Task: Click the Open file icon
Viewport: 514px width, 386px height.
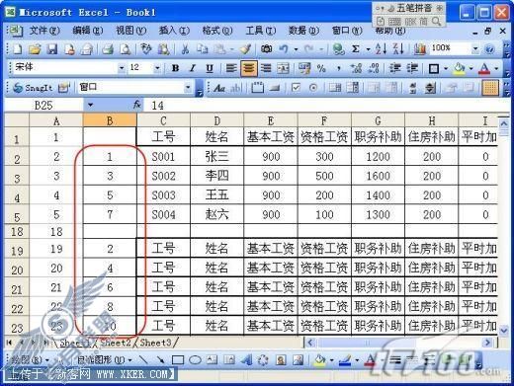Action: [x=35, y=49]
